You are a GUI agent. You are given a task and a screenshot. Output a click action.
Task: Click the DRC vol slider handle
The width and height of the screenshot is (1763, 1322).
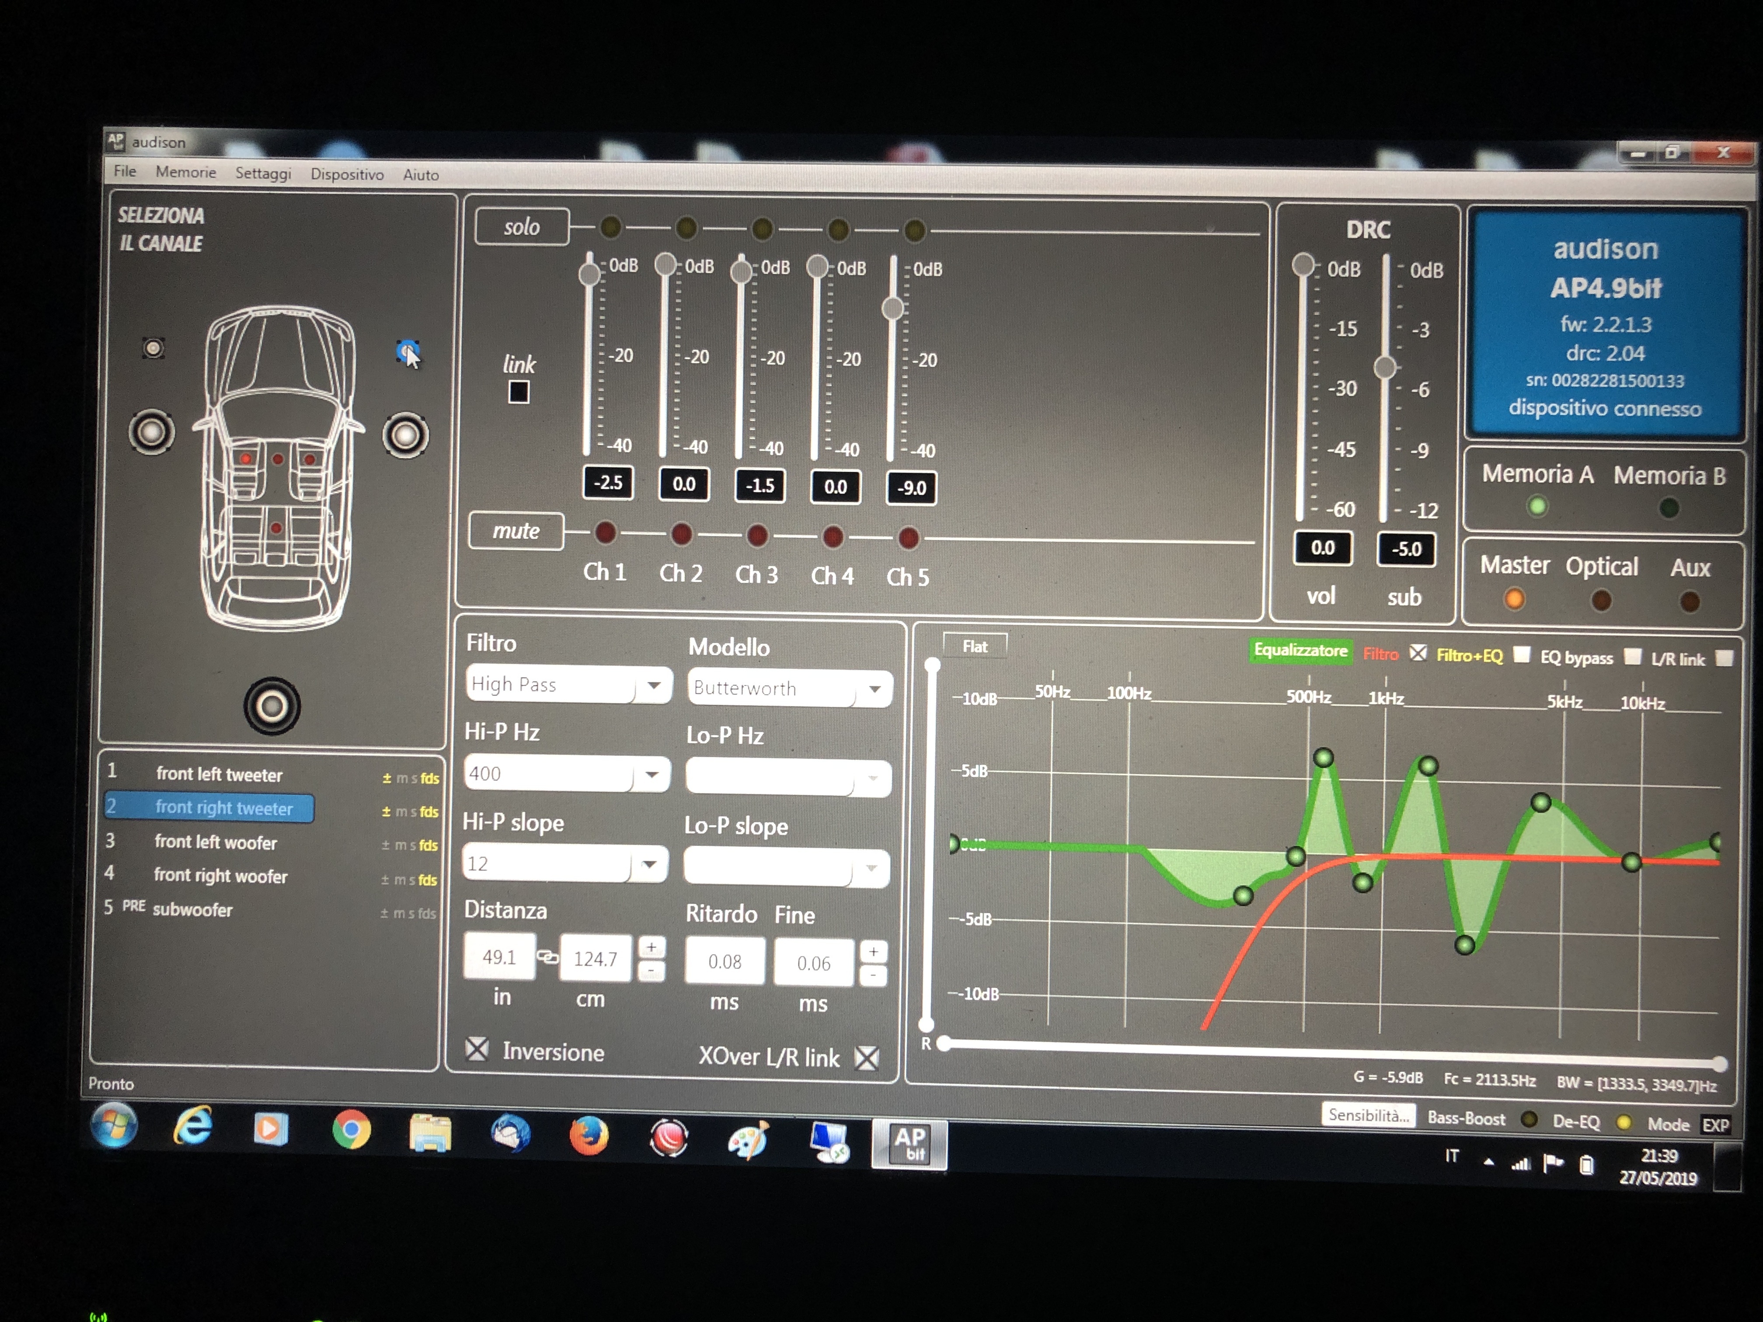[1303, 264]
